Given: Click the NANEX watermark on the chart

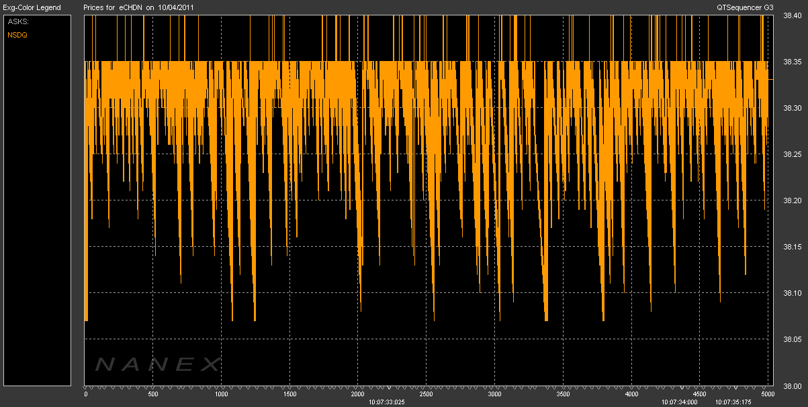Looking at the screenshot, I should click(157, 365).
